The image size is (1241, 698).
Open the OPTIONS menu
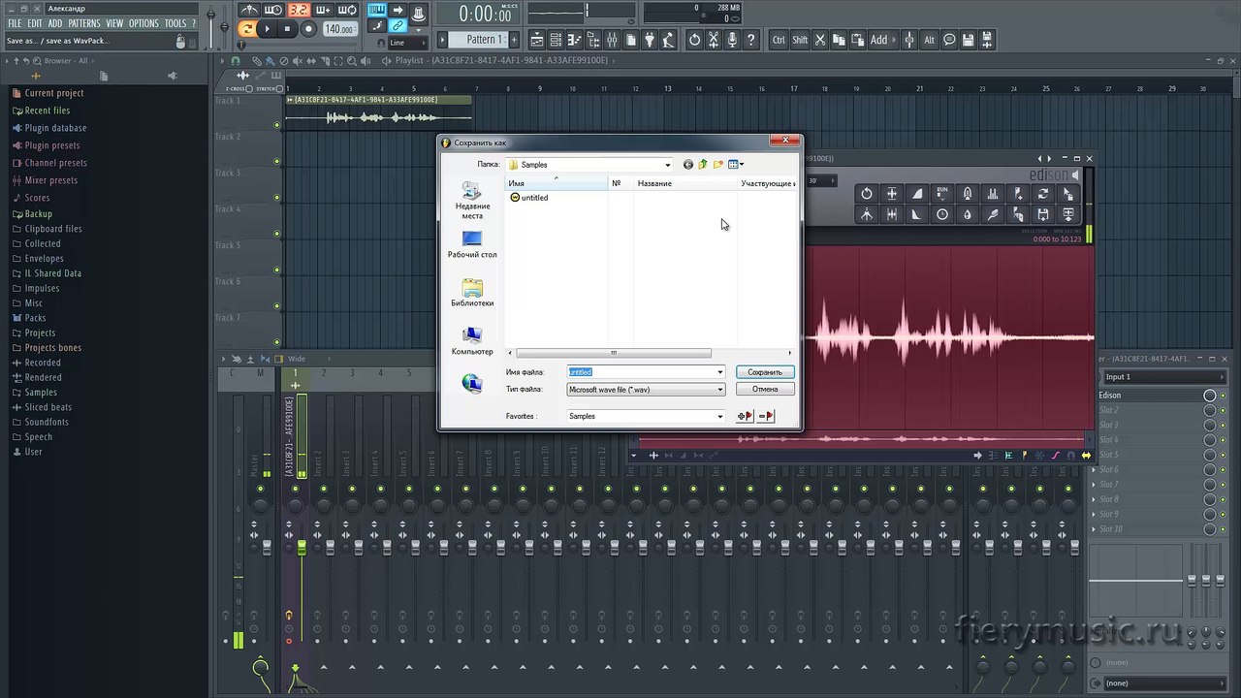(x=143, y=23)
